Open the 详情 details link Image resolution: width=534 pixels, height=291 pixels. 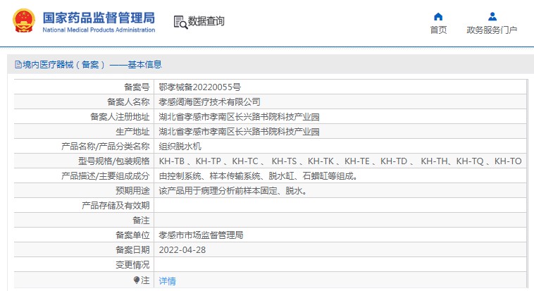167,280
